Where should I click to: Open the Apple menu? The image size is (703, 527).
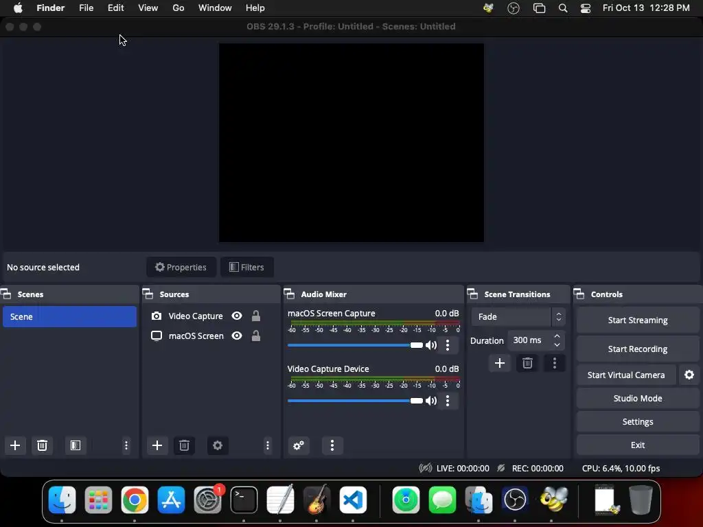tap(18, 8)
